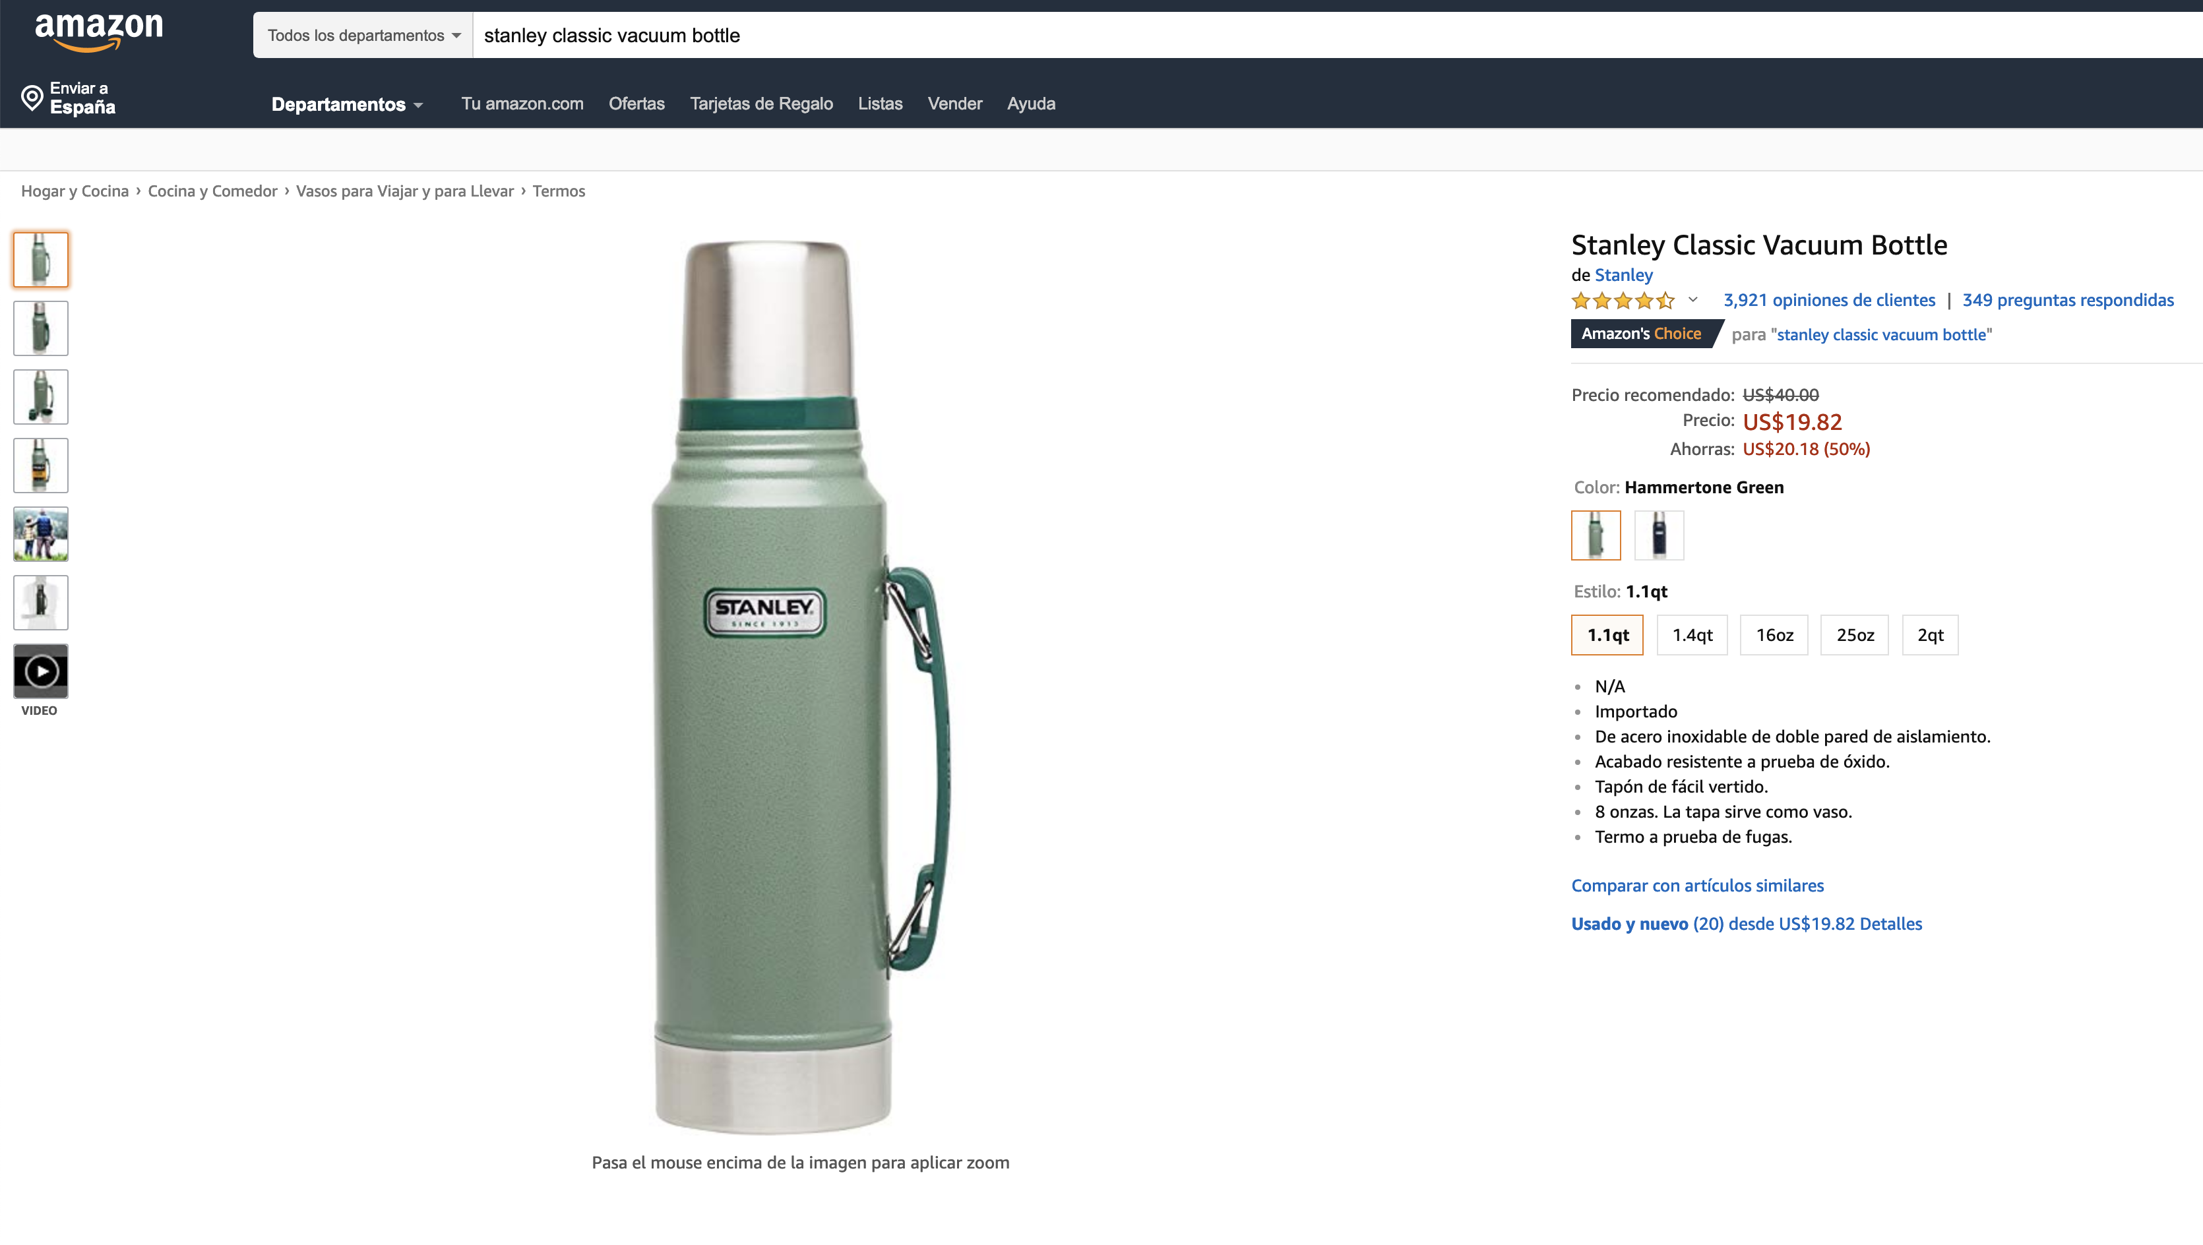Image resolution: width=2203 pixels, height=1245 pixels.
Task: Click Comparar con artículos similares link
Action: (x=1696, y=886)
